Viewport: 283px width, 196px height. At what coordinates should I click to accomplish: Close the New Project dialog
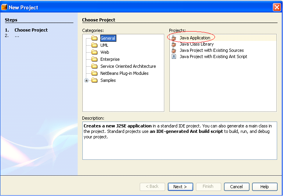click(x=276, y=7)
